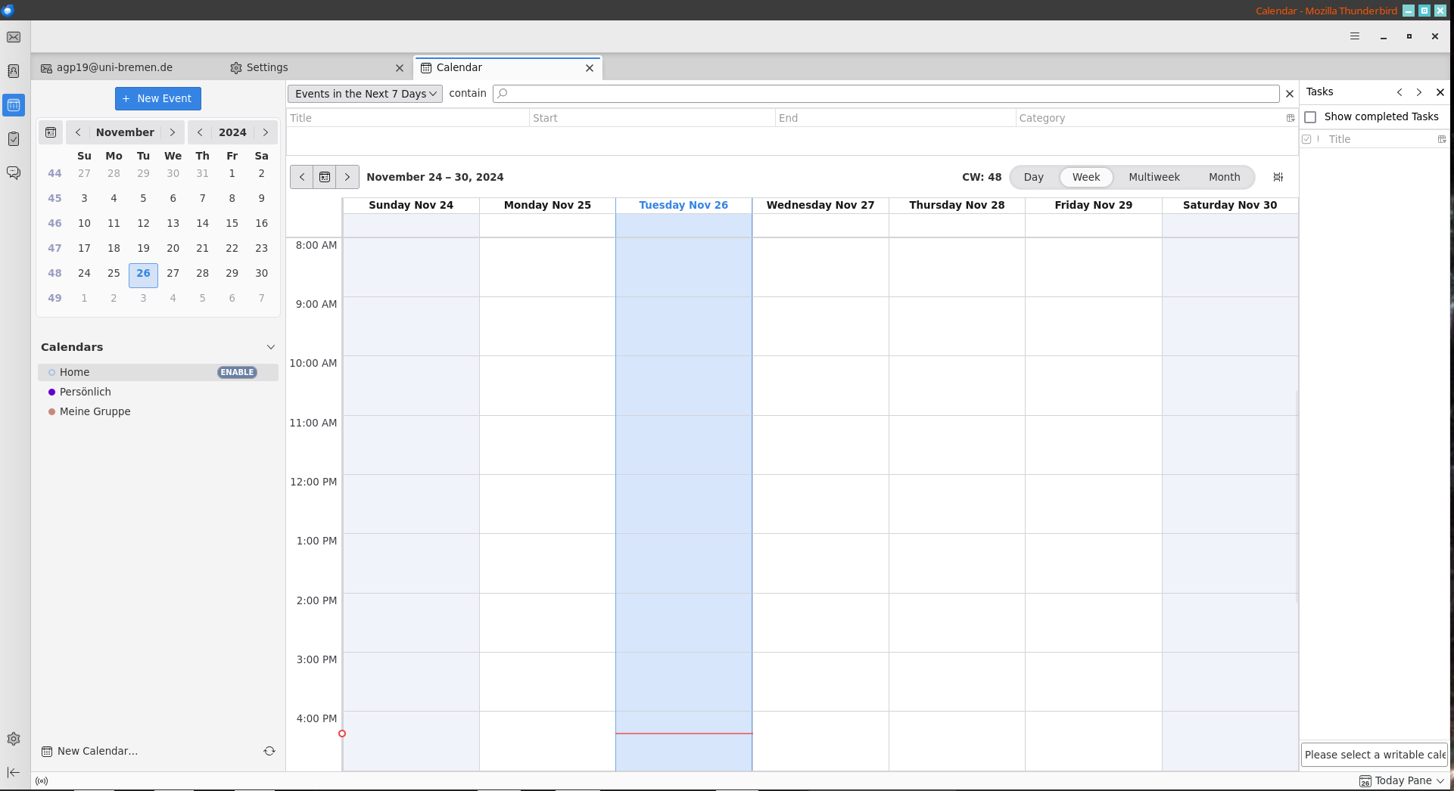The image size is (1454, 791).
Task: Switch to the Settings tab
Action: pyautogui.click(x=266, y=67)
